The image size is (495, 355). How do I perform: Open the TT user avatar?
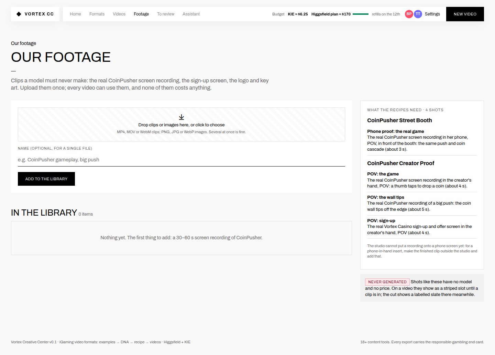(x=418, y=14)
